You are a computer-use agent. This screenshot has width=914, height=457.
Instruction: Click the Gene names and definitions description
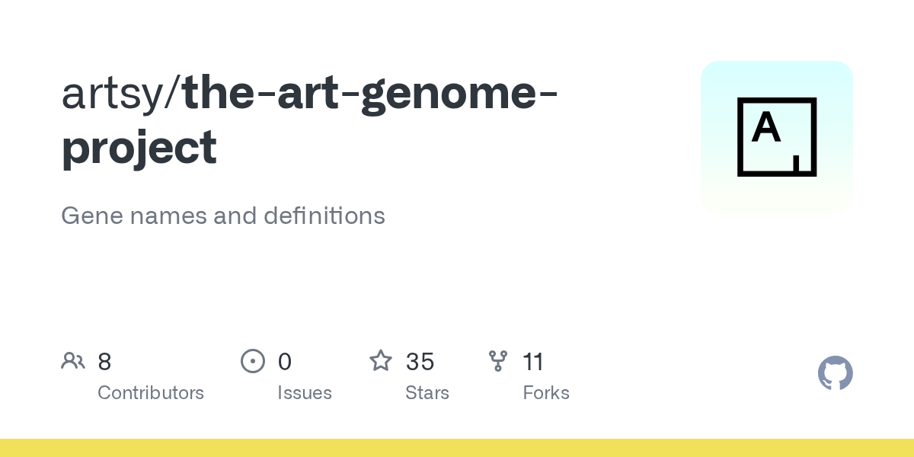click(223, 216)
